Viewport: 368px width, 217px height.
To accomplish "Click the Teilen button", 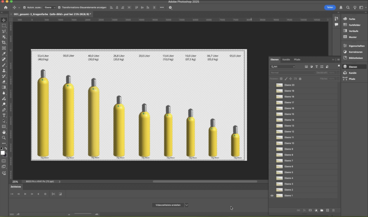I will (330, 8).
